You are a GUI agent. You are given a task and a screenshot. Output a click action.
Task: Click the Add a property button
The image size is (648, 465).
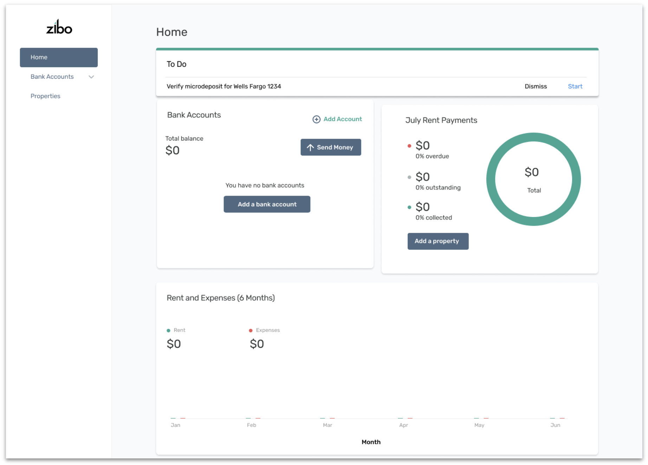click(438, 241)
